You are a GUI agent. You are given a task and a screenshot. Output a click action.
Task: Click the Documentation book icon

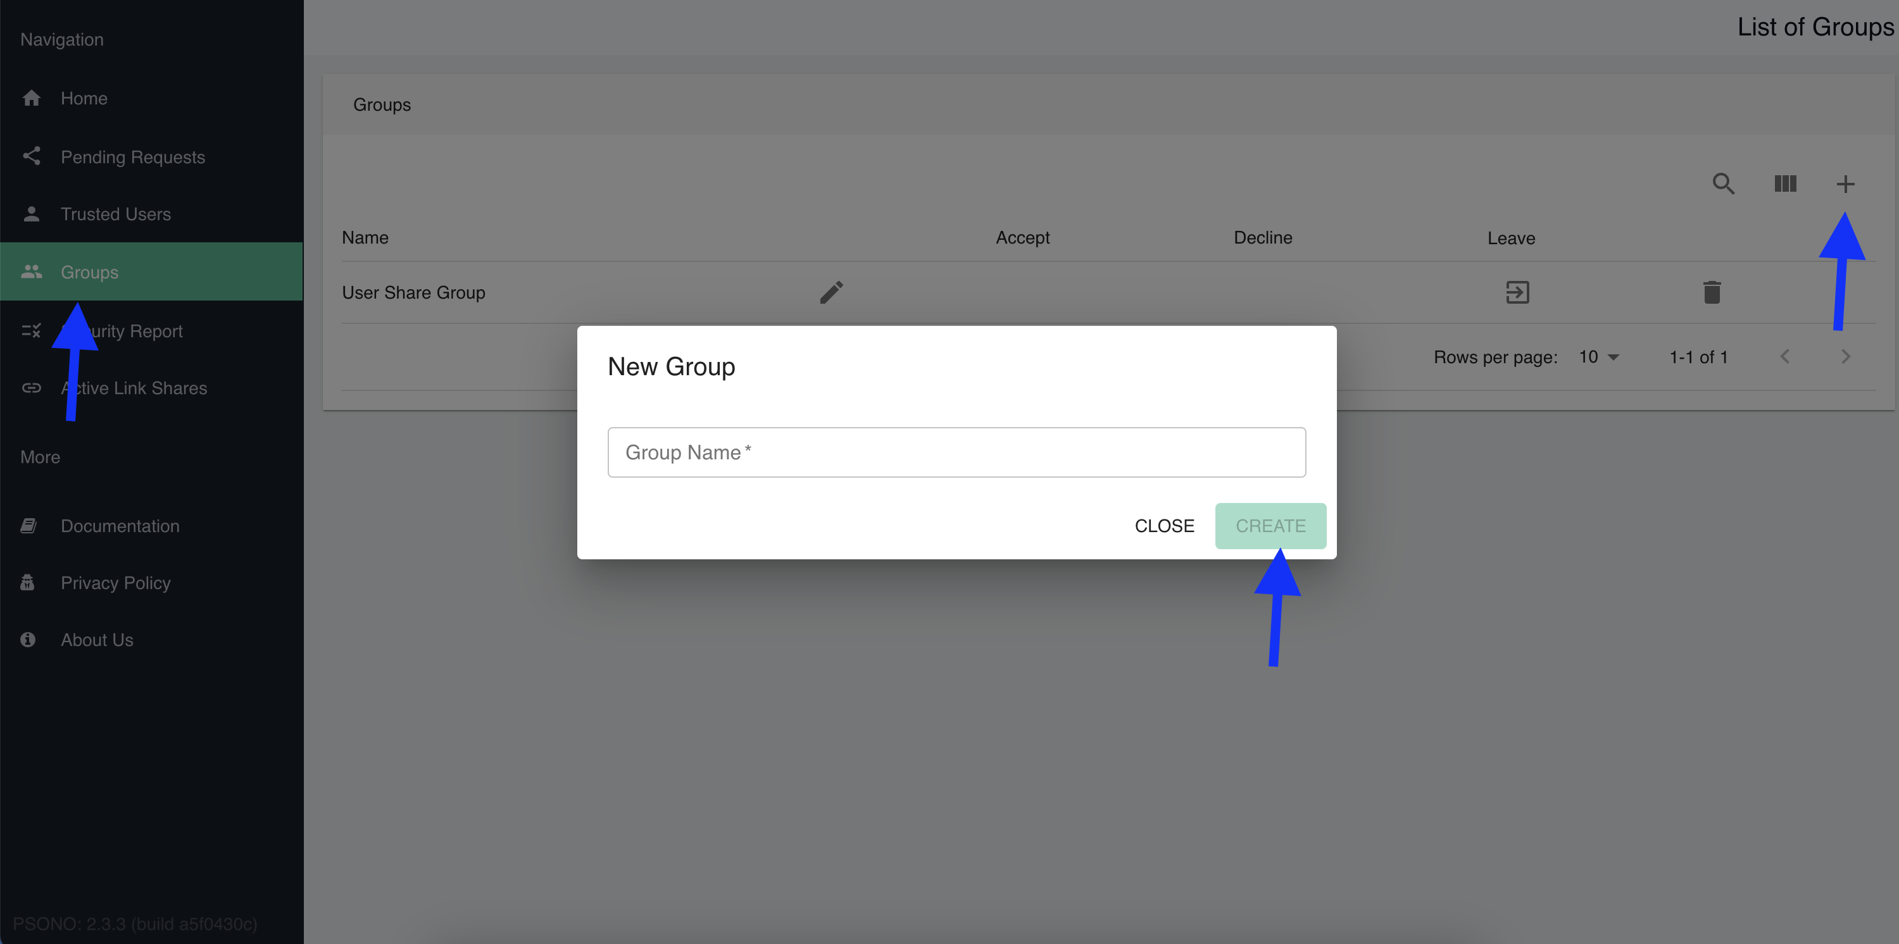click(28, 525)
